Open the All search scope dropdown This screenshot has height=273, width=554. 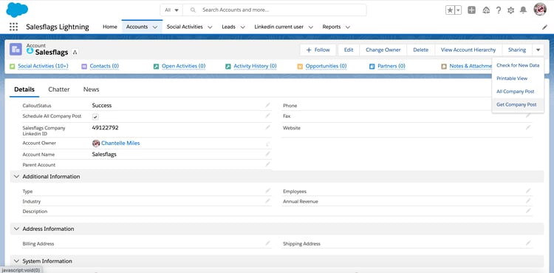(x=171, y=10)
